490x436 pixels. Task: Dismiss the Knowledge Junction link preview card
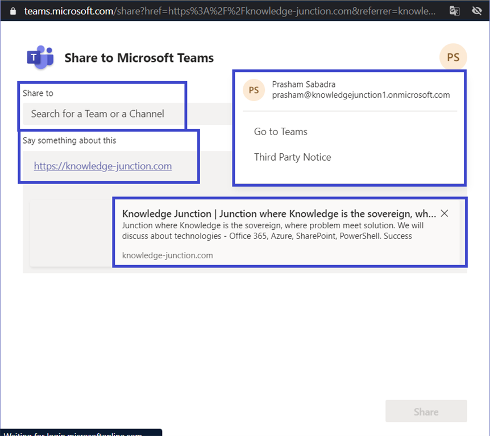(x=444, y=213)
